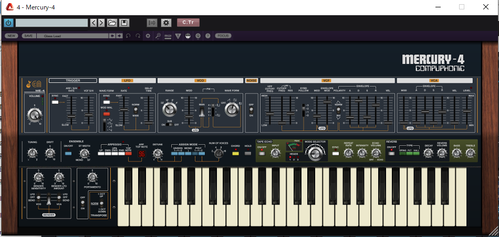The height and width of the screenshot is (237, 499).
Task: Turn the NUM OF VOICES knob
Action: [219, 153]
